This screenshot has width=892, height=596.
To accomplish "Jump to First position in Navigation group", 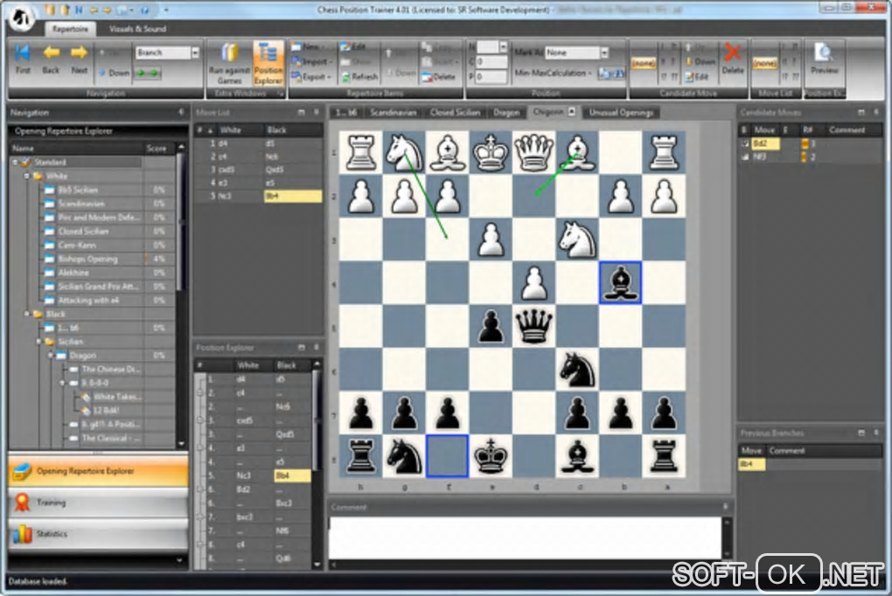I will 23,59.
